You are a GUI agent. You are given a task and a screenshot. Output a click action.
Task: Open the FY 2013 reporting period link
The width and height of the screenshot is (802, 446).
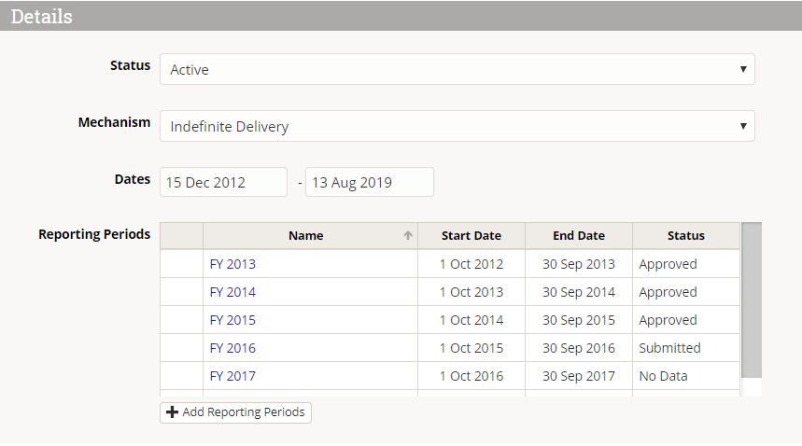coord(232,264)
